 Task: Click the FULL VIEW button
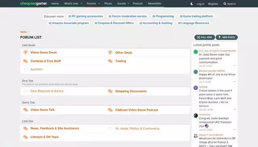[204, 37]
